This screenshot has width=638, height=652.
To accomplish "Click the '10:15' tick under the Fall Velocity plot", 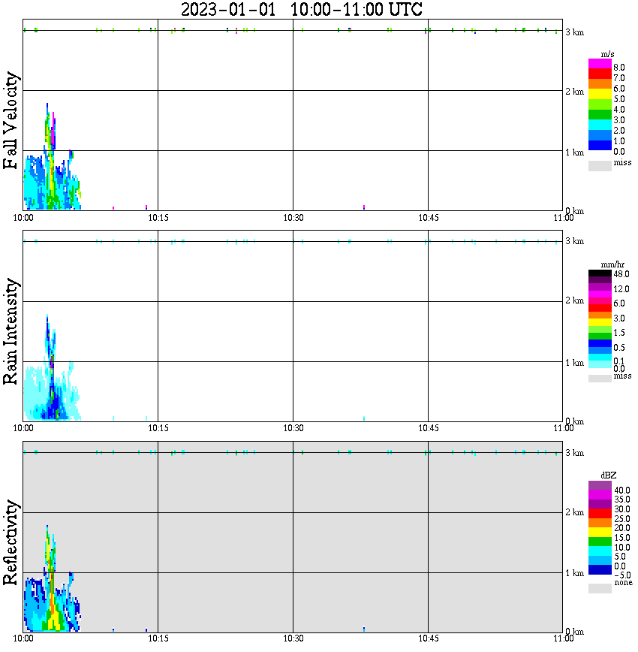I will (158, 218).
